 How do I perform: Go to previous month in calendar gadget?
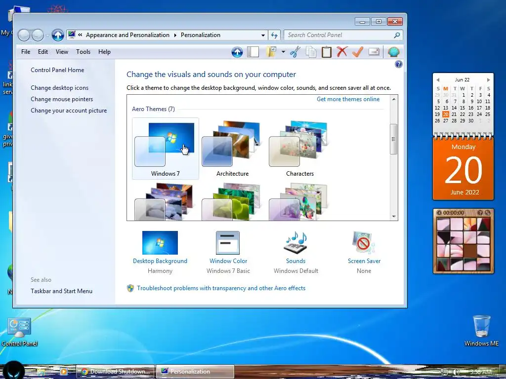coord(438,79)
